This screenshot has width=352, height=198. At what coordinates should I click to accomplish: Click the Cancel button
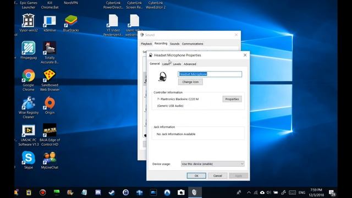click(218, 176)
